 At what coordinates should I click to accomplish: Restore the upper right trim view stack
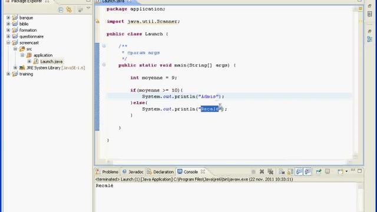(x=370, y=6)
